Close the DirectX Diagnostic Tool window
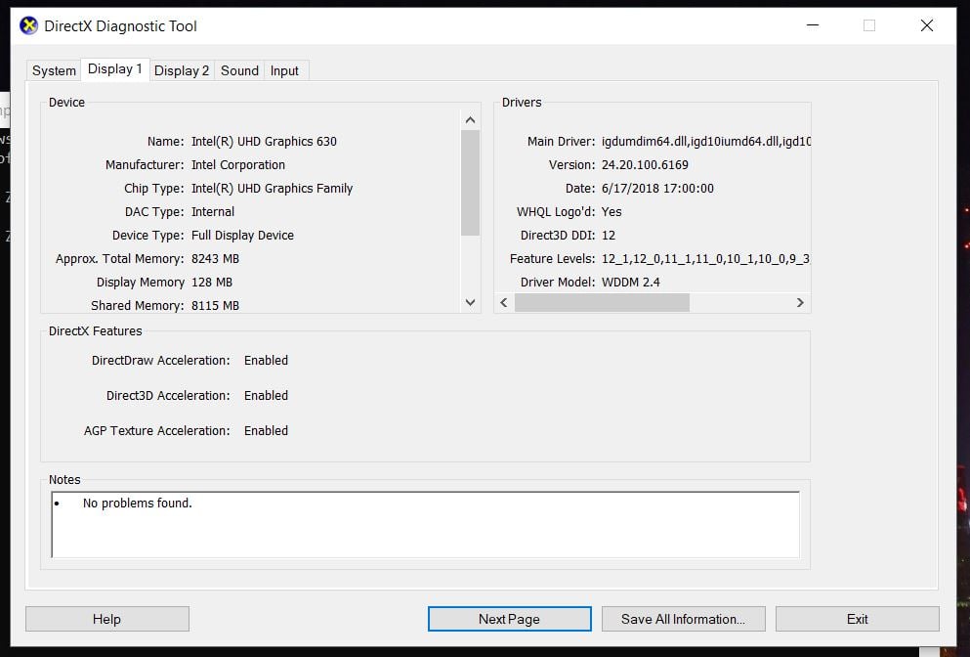970x657 pixels. 927,25
